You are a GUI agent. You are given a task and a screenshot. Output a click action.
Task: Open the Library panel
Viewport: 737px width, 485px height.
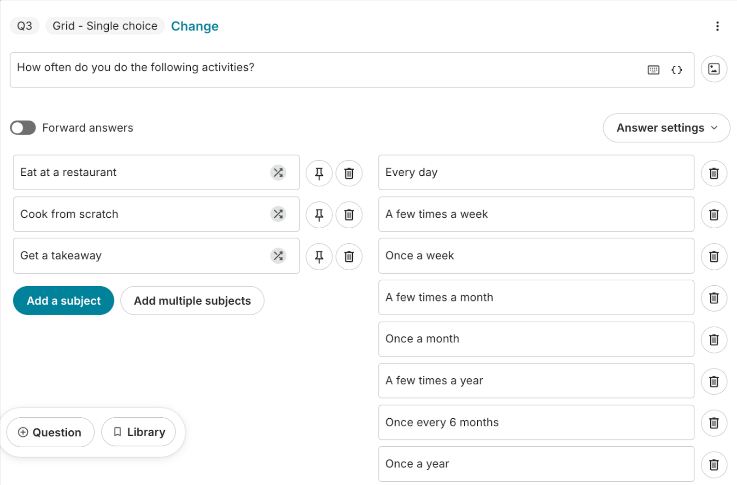[x=138, y=432]
